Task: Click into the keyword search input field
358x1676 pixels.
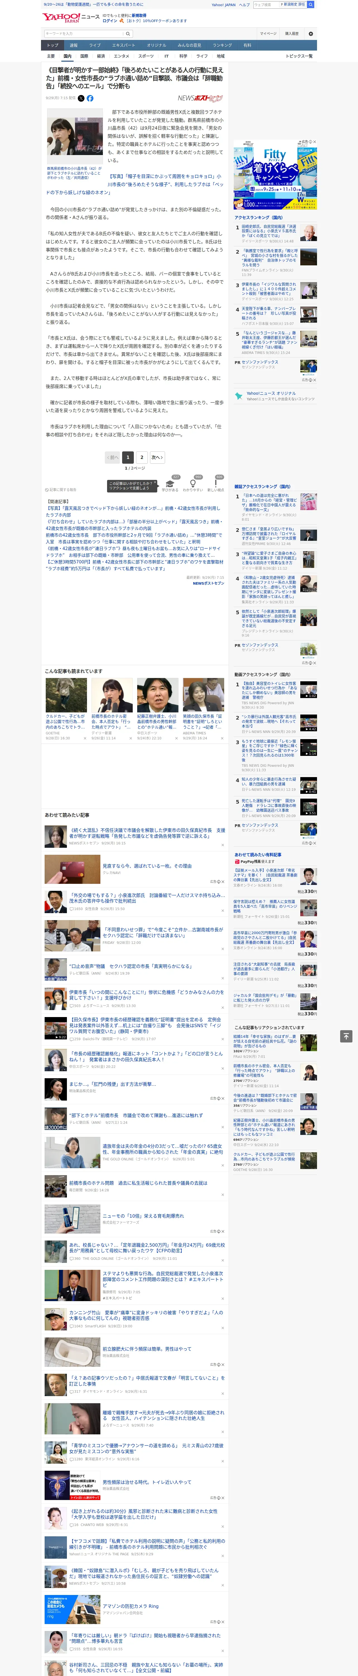Action: (x=84, y=34)
